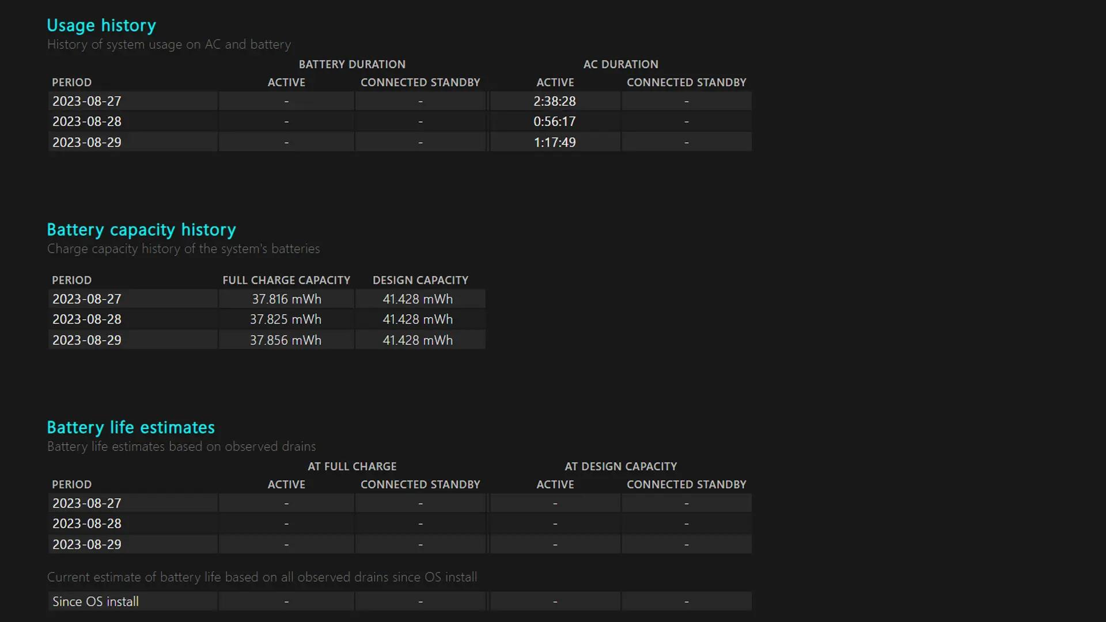
Task: Click the BATTERY DURATION column group header
Action: [352, 64]
